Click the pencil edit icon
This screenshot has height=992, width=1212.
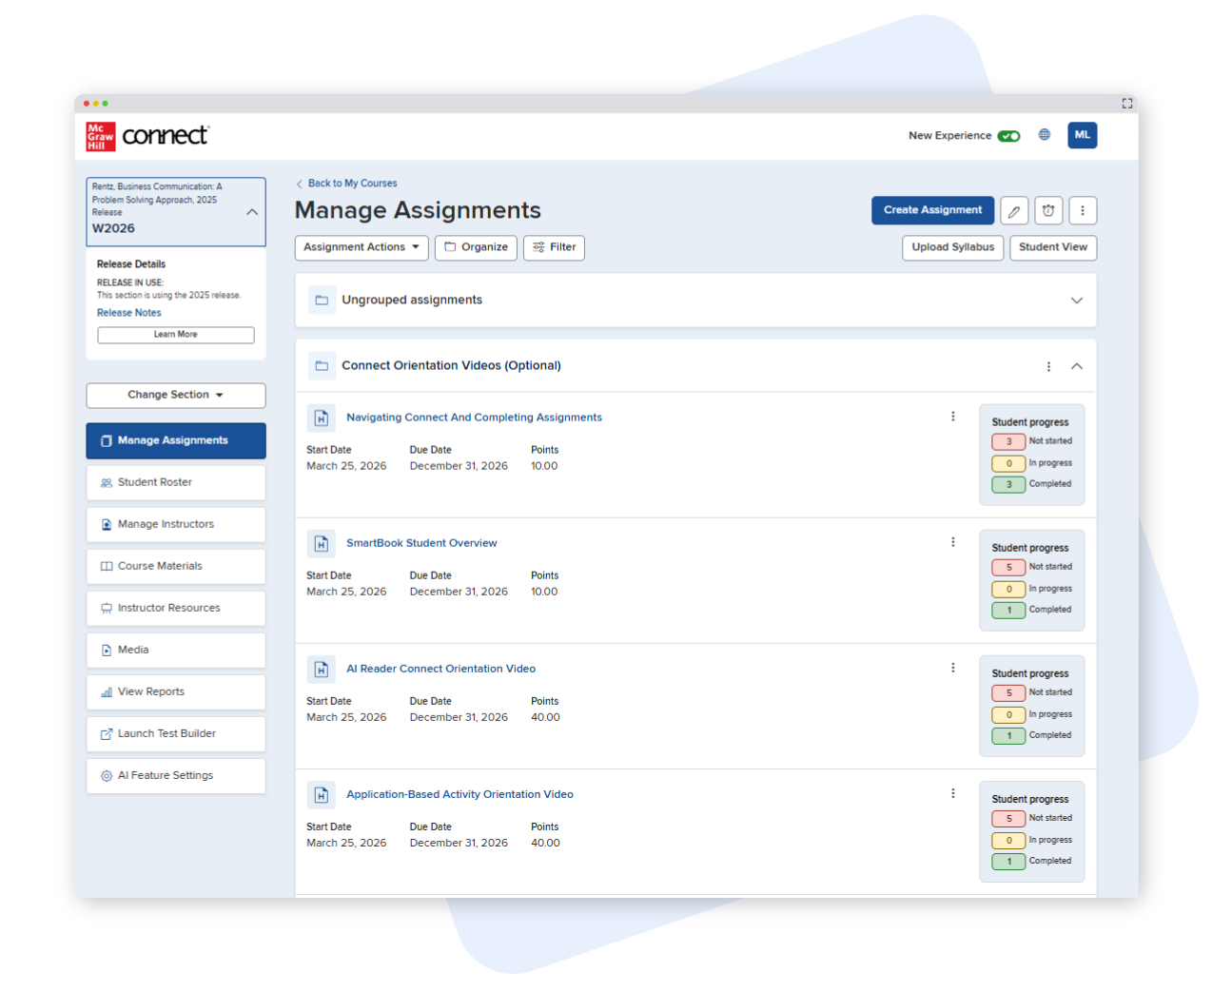[1014, 210]
